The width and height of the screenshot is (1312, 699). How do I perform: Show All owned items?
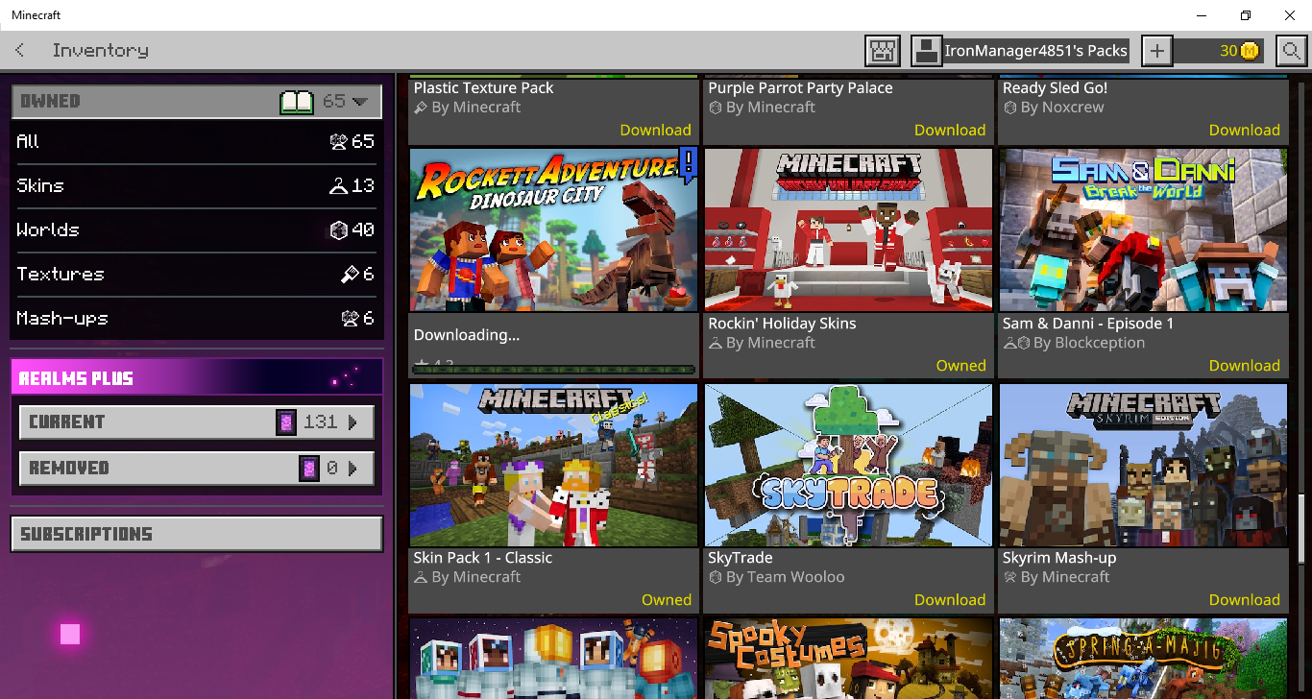click(x=197, y=141)
